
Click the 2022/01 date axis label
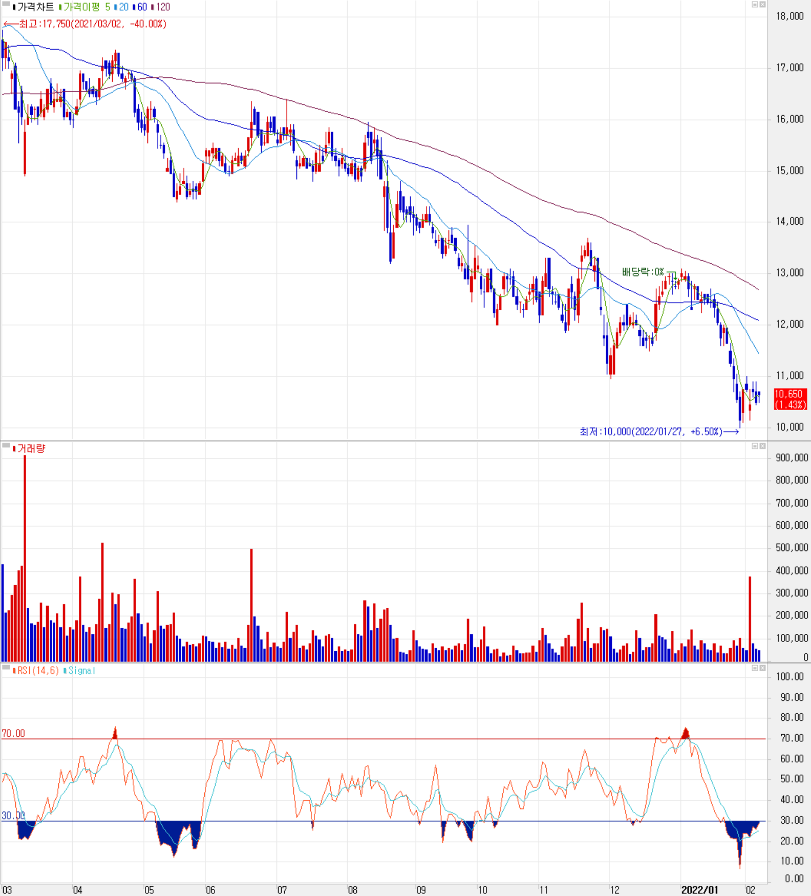point(699,890)
